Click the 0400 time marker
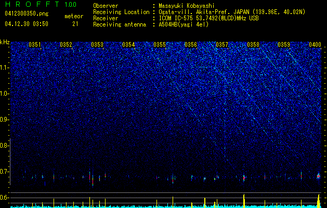Screen dimensions: 327x208 (315, 45)
